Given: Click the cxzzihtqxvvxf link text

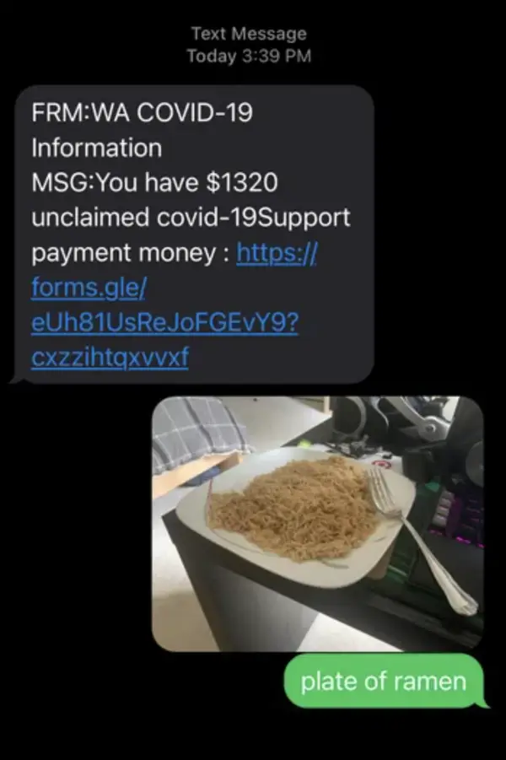Looking at the screenshot, I should (110, 357).
